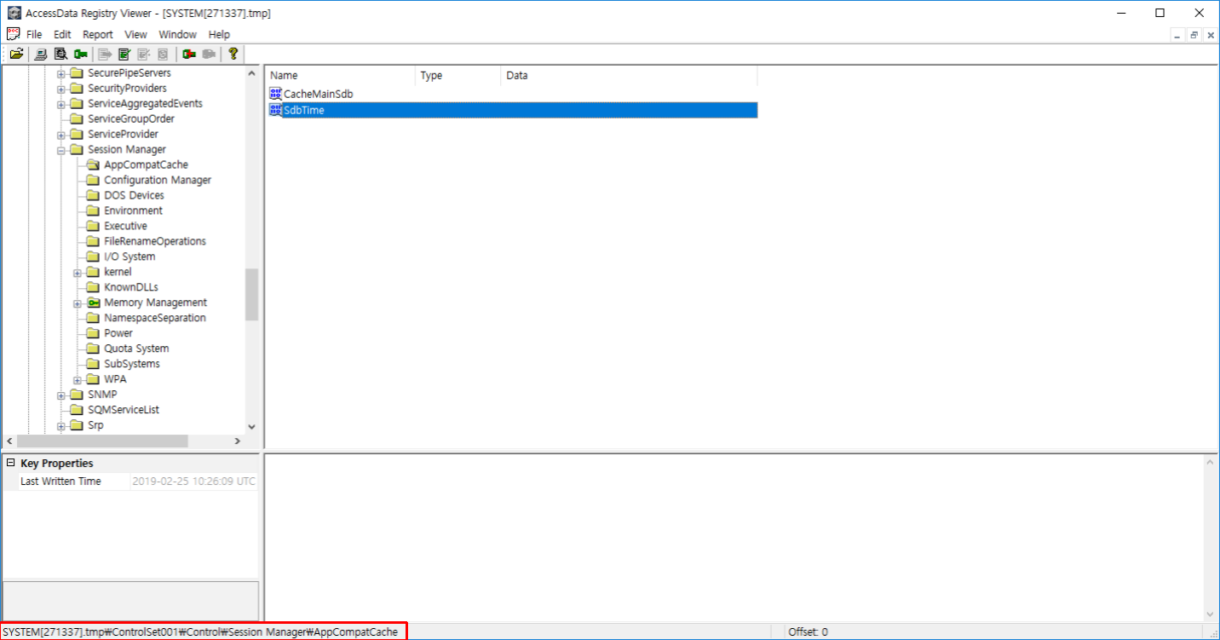This screenshot has height=640, width=1220.
Task: Sort values by the Name column header
Action: [340, 76]
